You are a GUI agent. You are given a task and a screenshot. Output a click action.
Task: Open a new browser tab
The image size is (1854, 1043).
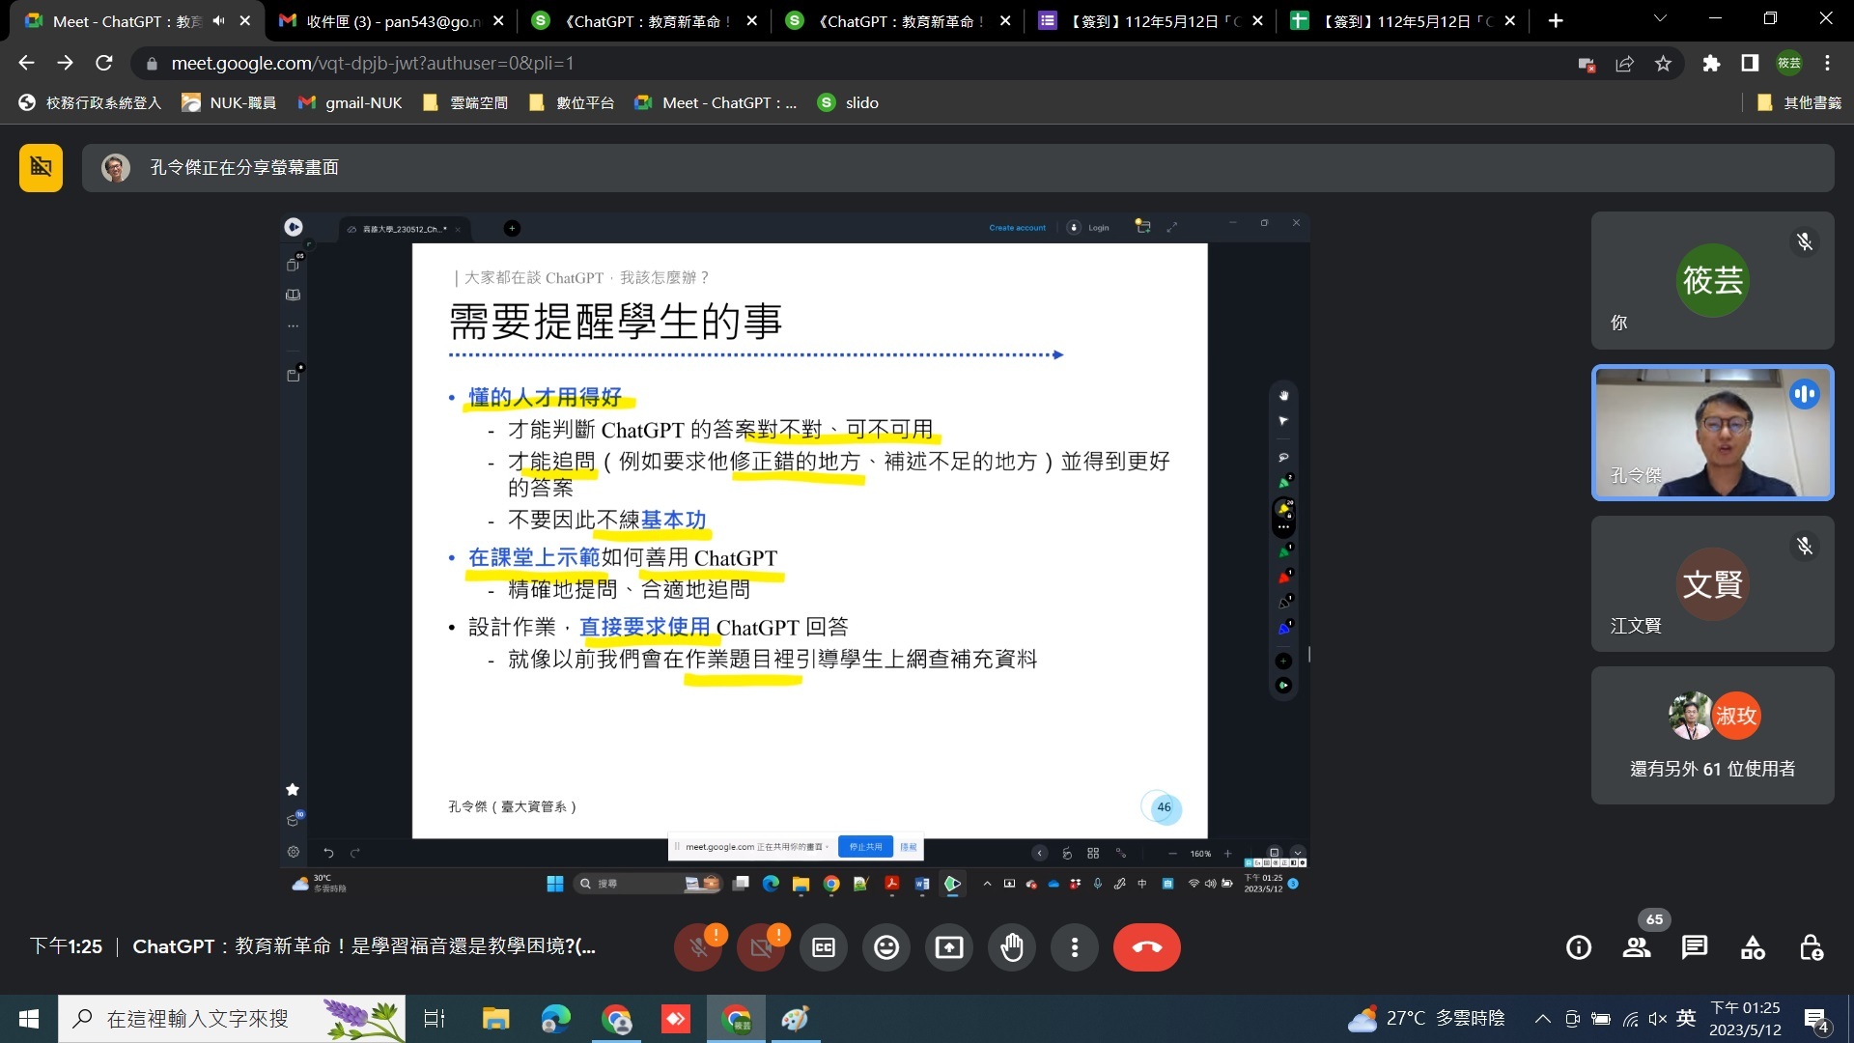pos(1556,21)
